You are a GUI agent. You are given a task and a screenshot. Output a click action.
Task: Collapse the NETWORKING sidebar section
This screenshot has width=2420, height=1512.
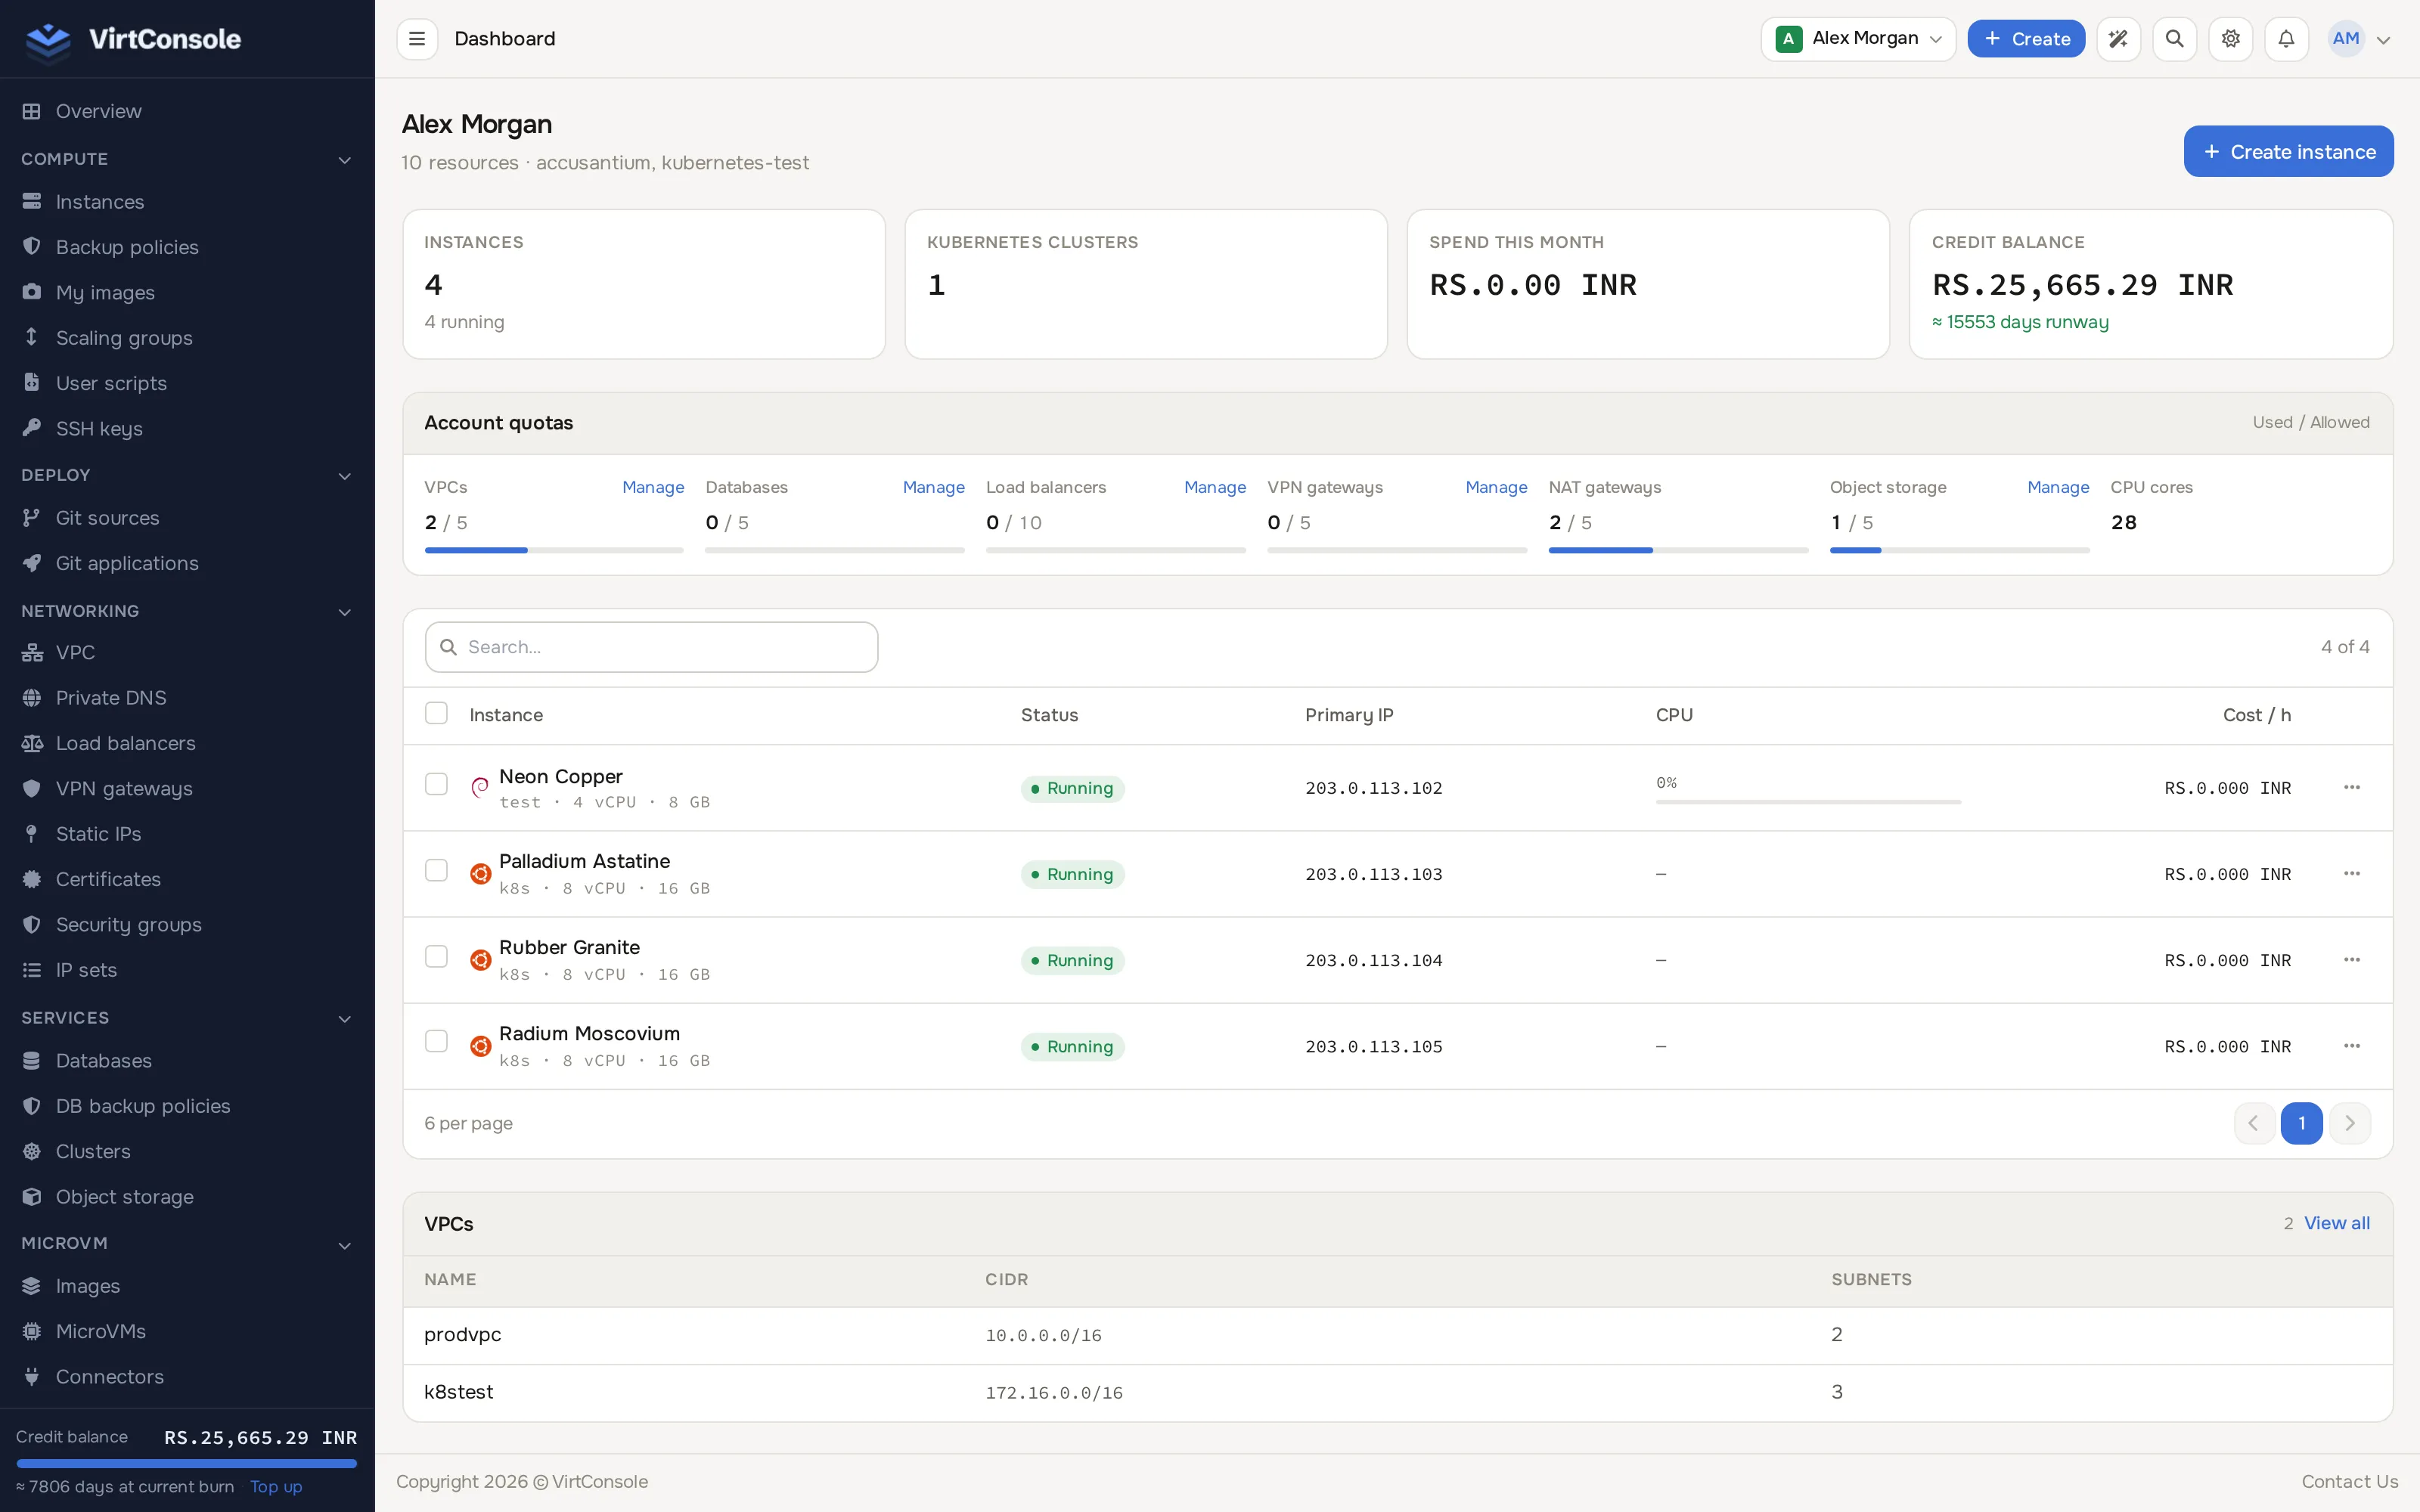[345, 612]
